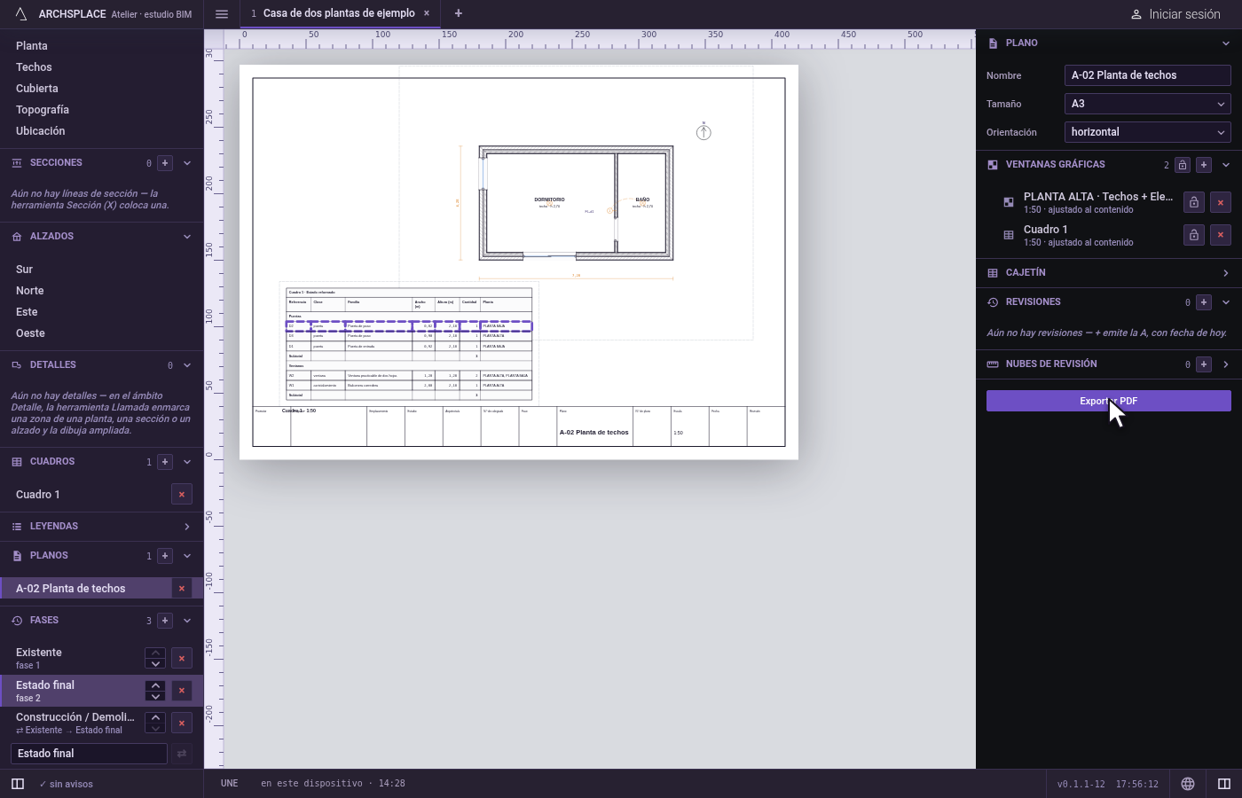Open the hamburger main menu

click(222, 13)
